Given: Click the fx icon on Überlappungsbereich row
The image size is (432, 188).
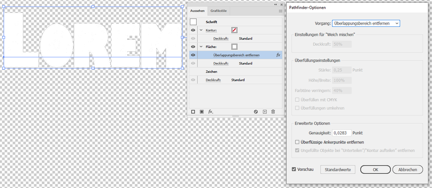Looking at the screenshot, I should (x=278, y=55).
